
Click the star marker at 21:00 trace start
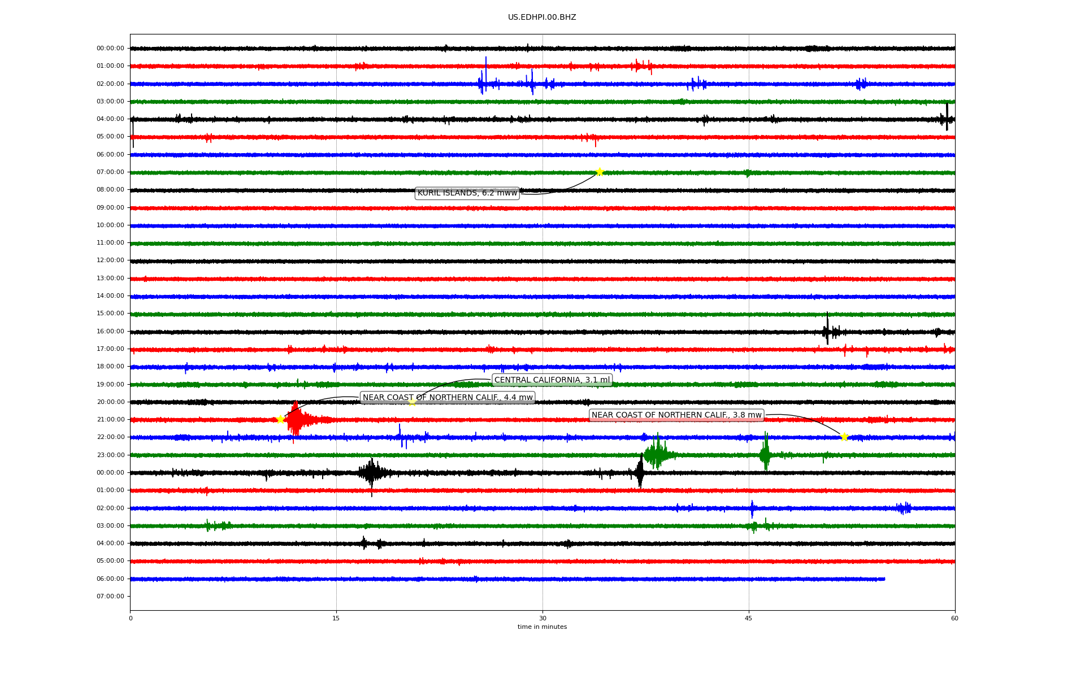tap(280, 419)
